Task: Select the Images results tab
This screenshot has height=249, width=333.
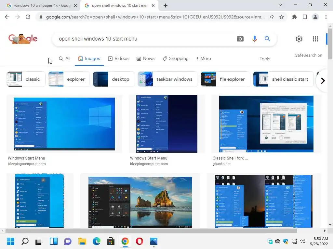Action: [x=89, y=59]
